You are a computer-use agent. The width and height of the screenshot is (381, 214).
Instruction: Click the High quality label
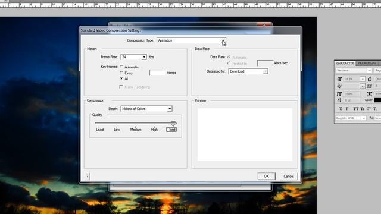click(x=154, y=130)
